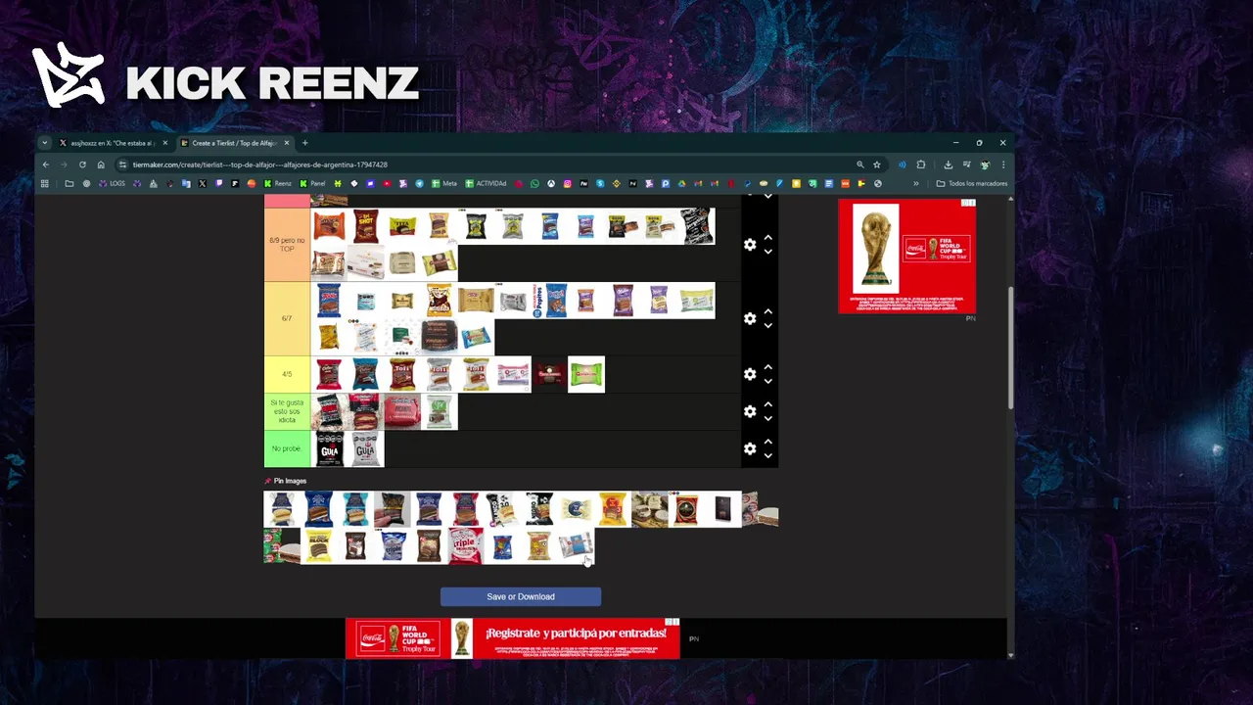Open '¡Registrate y participá por entradas!' banner ad
This screenshot has width=1253, height=705.
pos(512,638)
